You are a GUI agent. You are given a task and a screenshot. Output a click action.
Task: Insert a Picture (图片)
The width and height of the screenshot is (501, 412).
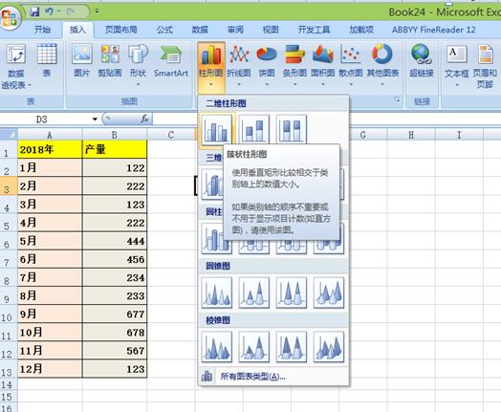point(82,60)
